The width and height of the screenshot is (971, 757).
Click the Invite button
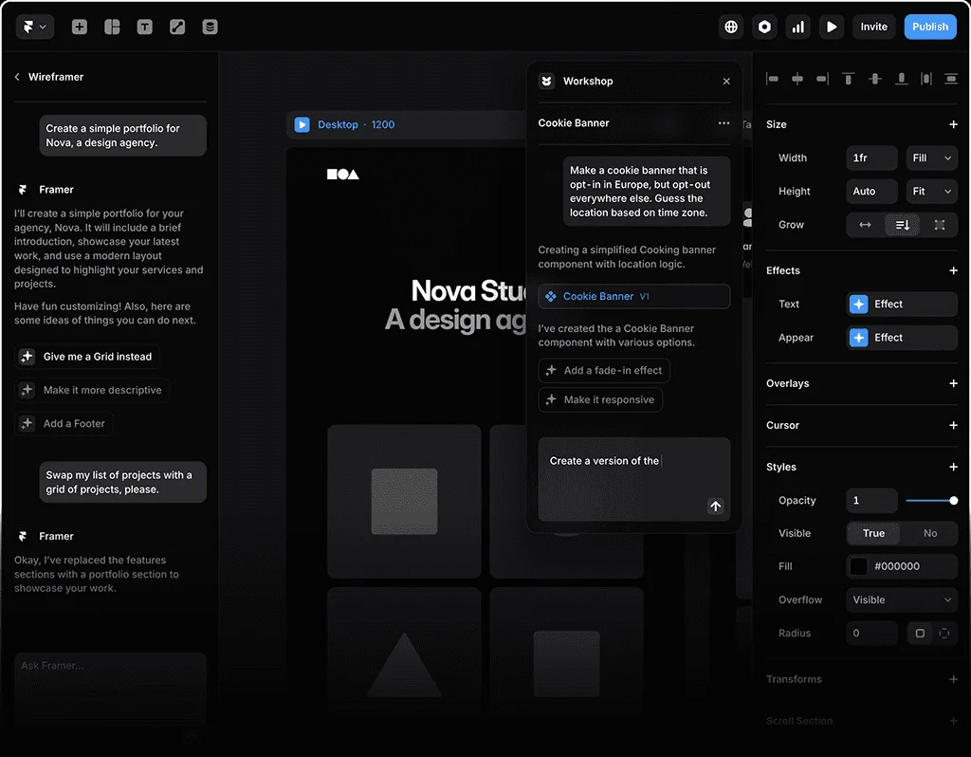point(873,27)
